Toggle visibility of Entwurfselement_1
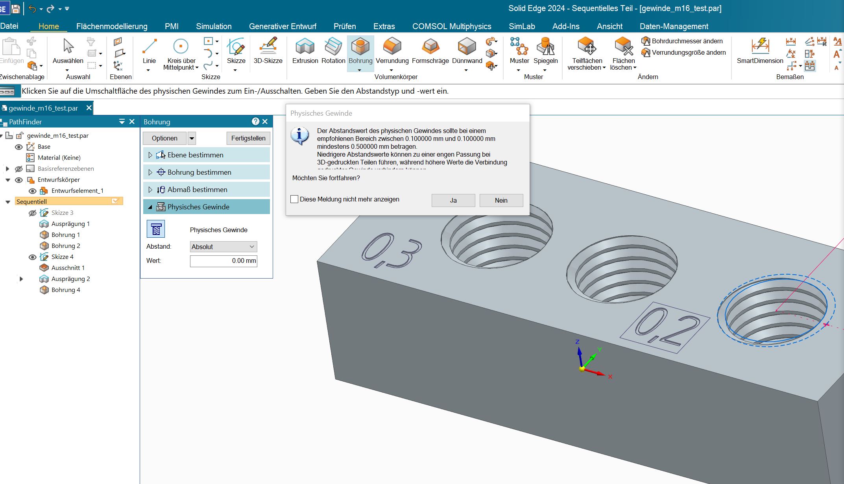The height and width of the screenshot is (484, 844). [x=33, y=191]
